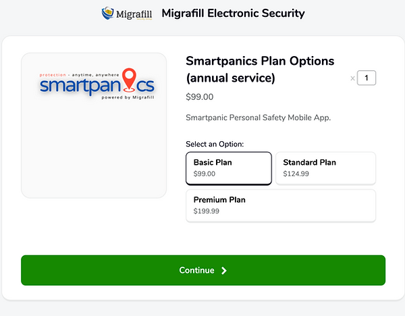This screenshot has width=405, height=316.
Task: Open the smartpanics product image
Action: coord(94,126)
